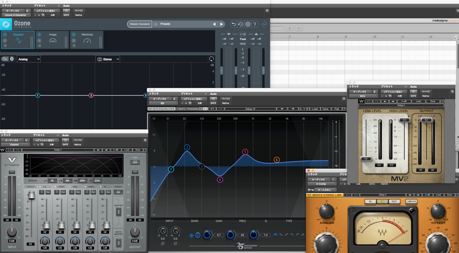Enable H-Comp LIMITER button
Viewport: 459px width, 253px height.
(412, 201)
